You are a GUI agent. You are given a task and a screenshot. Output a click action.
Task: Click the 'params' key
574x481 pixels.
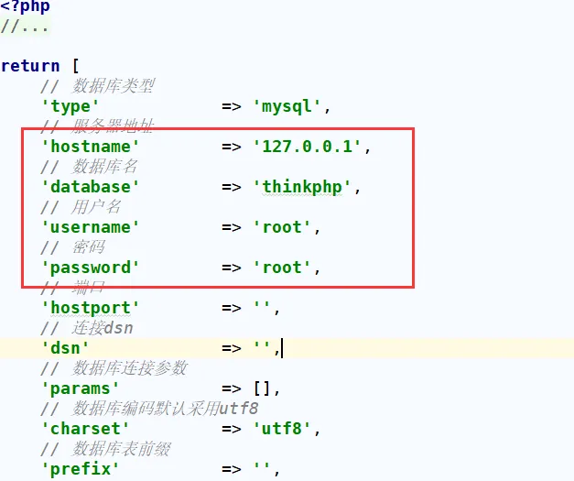coord(81,388)
